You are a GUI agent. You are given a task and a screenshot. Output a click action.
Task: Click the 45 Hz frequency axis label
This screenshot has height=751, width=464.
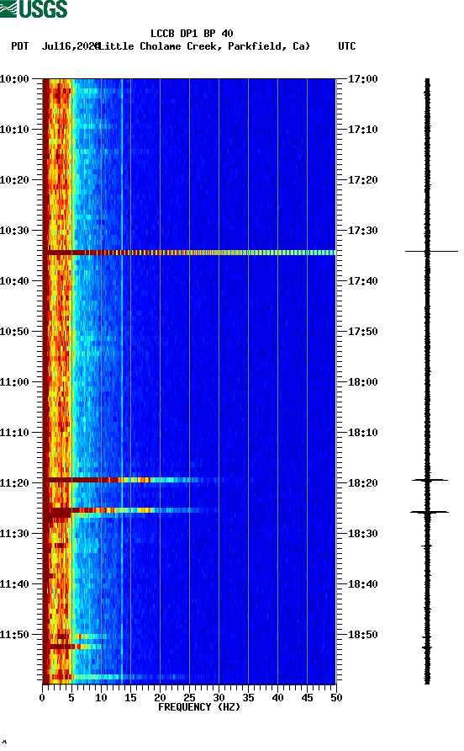307,698
